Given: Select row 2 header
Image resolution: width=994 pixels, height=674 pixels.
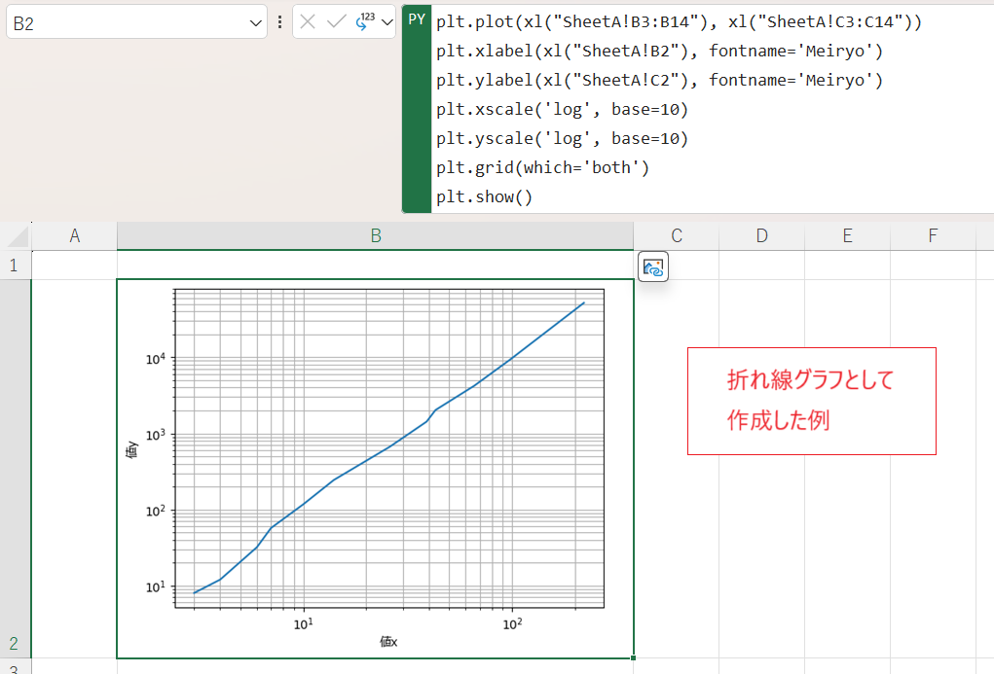Looking at the screenshot, I should 14,644.
